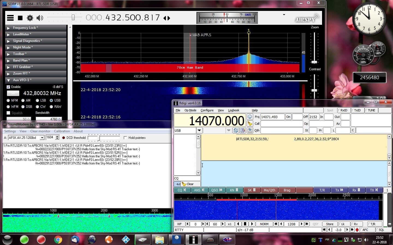
Task: Click the fldigi waterfall pause square button
Action: coord(245,224)
